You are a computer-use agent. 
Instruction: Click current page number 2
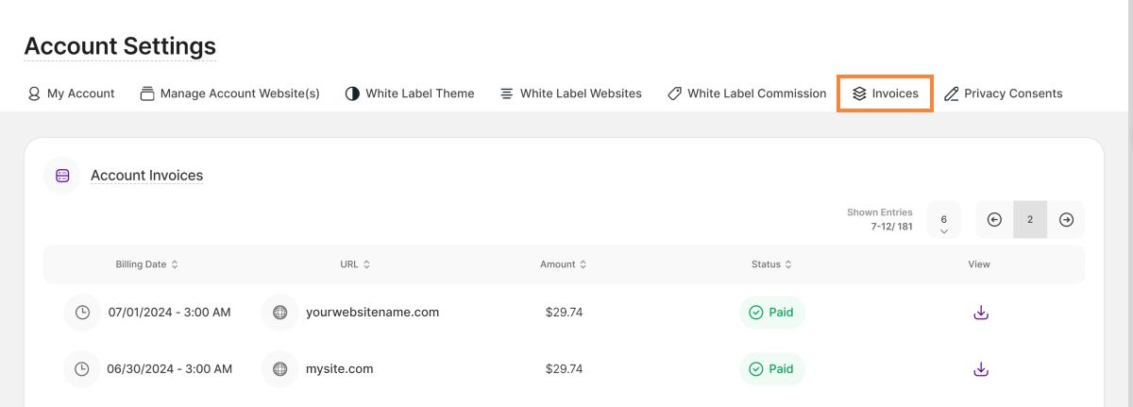pos(1030,219)
